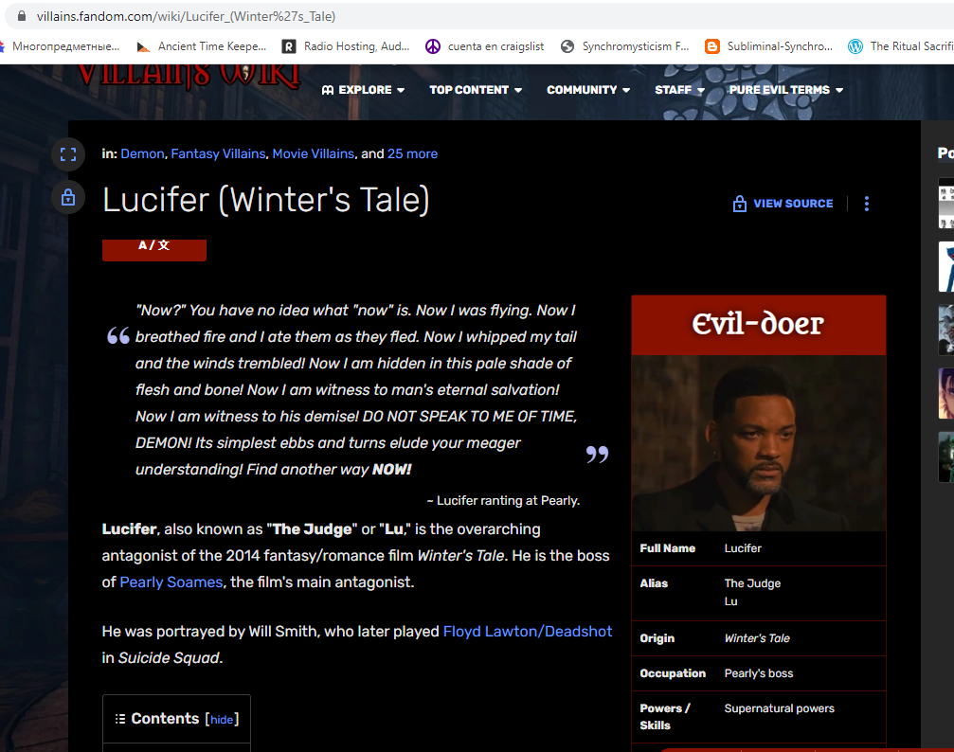
Task: Open the Radio Hosting bookmark
Action: point(346,46)
